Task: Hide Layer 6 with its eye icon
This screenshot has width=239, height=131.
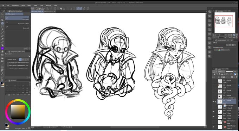Action: coord(214,101)
